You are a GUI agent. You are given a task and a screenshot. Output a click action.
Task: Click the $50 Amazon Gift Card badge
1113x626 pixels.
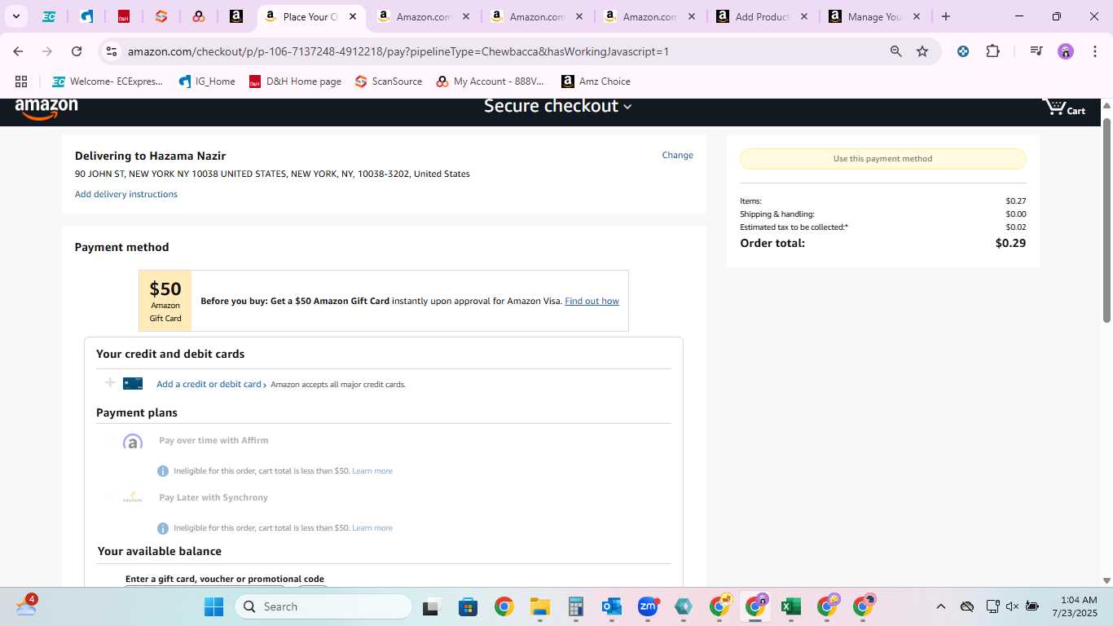(x=165, y=301)
